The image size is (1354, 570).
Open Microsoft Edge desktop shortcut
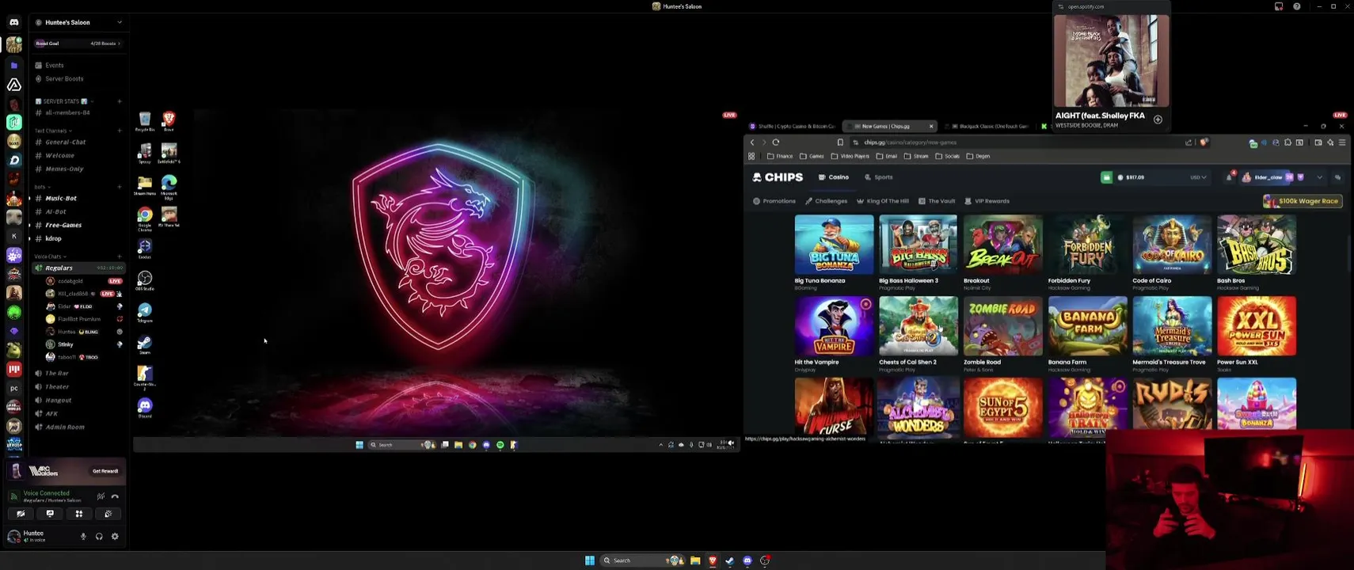point(169,185)
